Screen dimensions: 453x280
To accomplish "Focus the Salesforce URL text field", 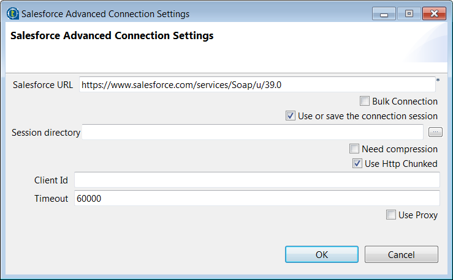I will click(x=257, y=85).
